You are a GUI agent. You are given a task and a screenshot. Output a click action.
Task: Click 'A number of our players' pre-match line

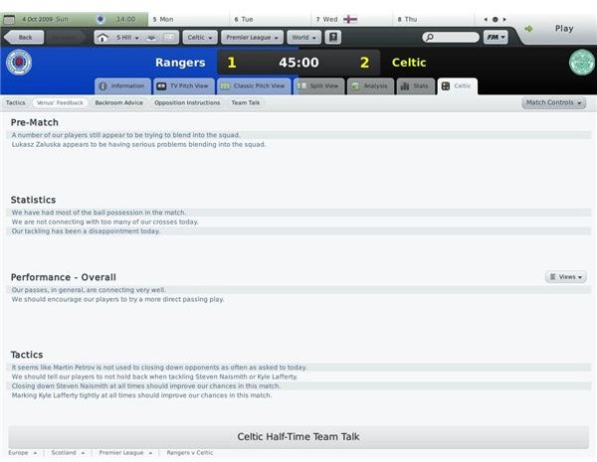(298, 135)
